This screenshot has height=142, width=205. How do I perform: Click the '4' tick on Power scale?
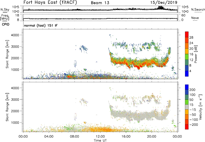point(190,71)
